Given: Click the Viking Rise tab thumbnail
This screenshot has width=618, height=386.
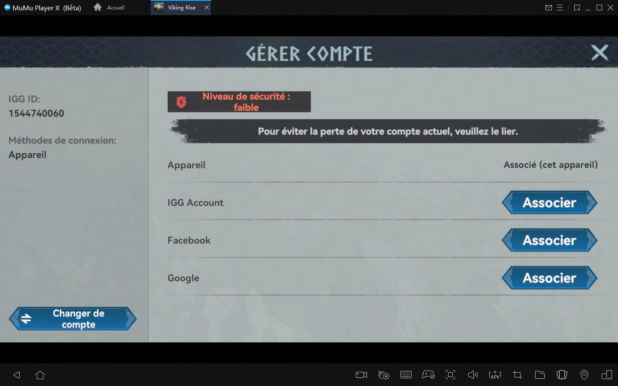Looking at the screenshot, I should [159, 7].
